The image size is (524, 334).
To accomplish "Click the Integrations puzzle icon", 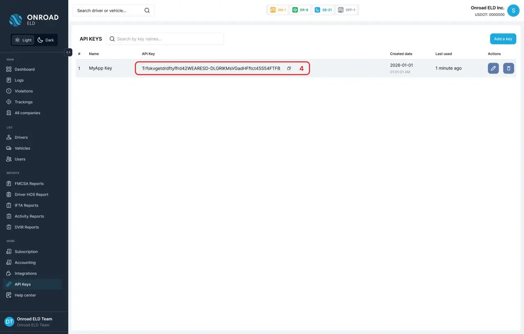I will [x=9, y=274].
